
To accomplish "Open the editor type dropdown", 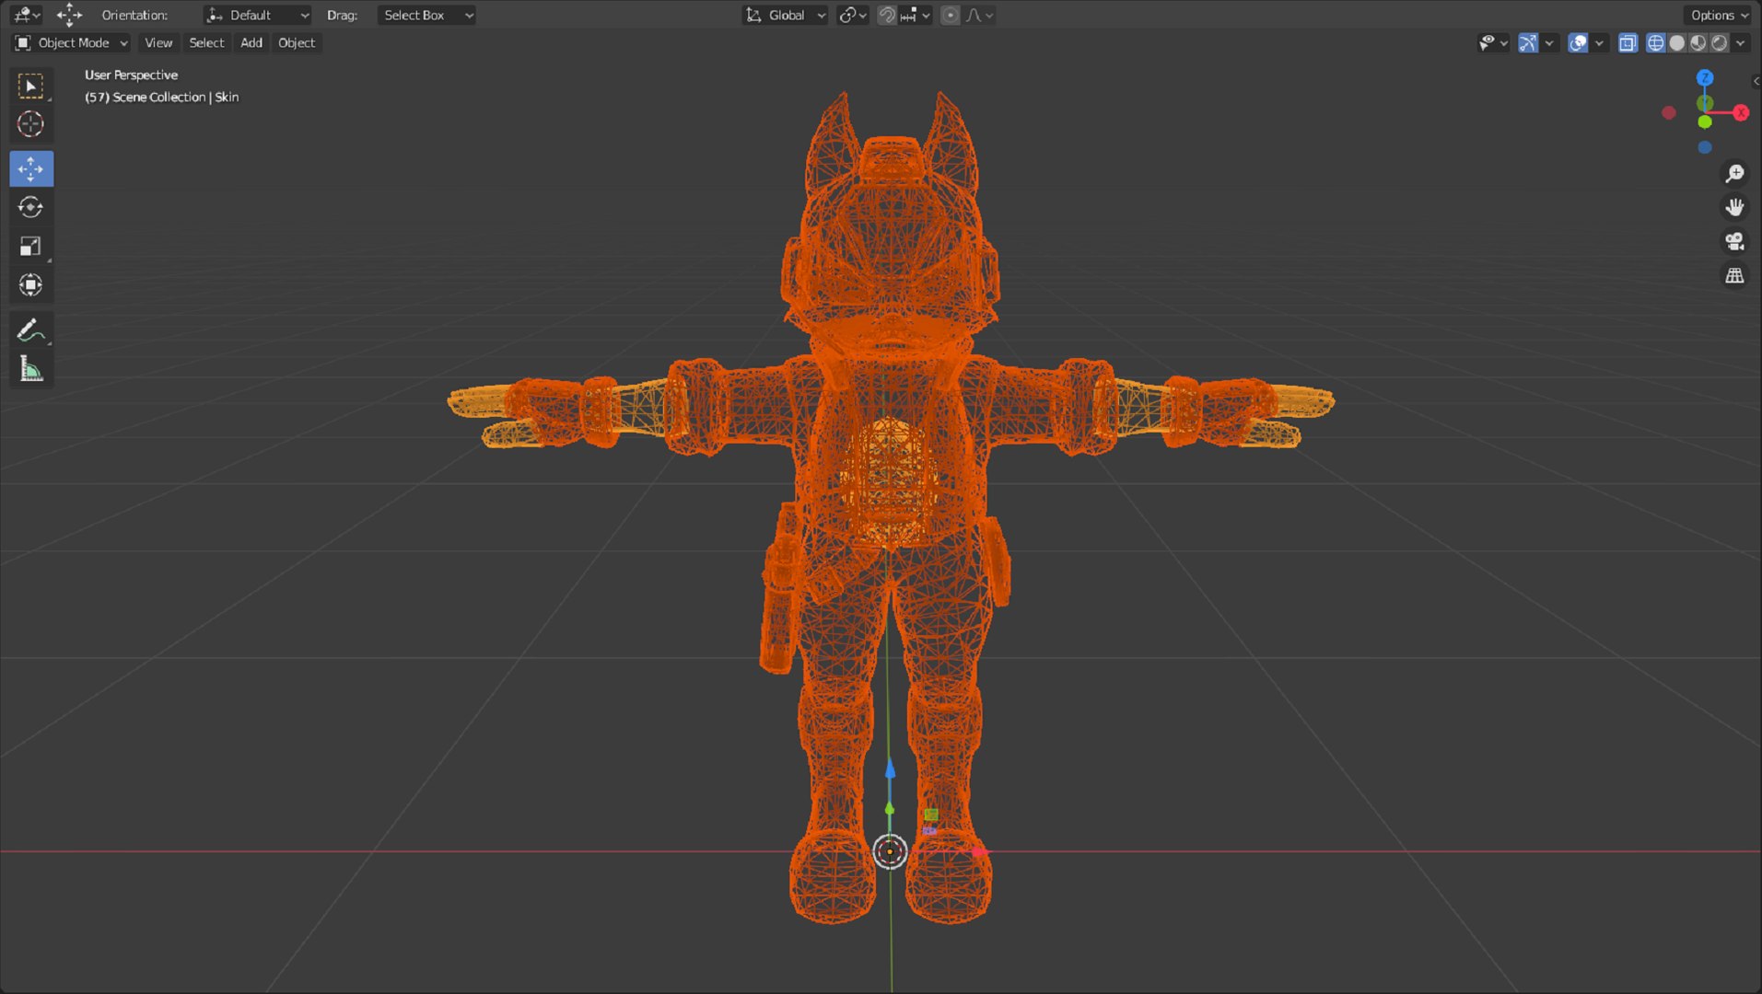I will (26, 15).
